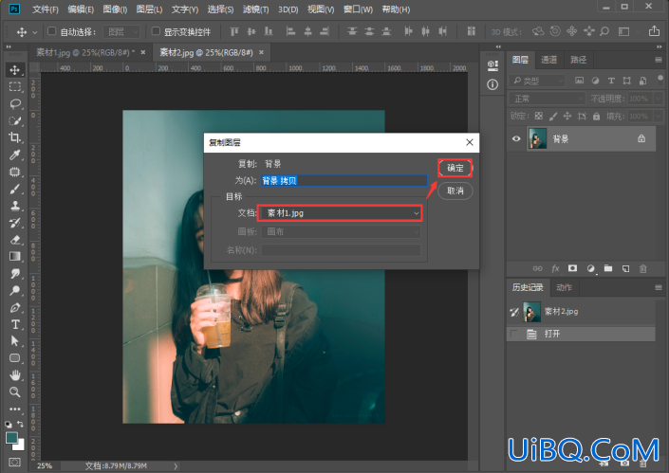Click the 为(A) layer name field
The height and width of the screenshot is (473, 669).
[344, 181]
